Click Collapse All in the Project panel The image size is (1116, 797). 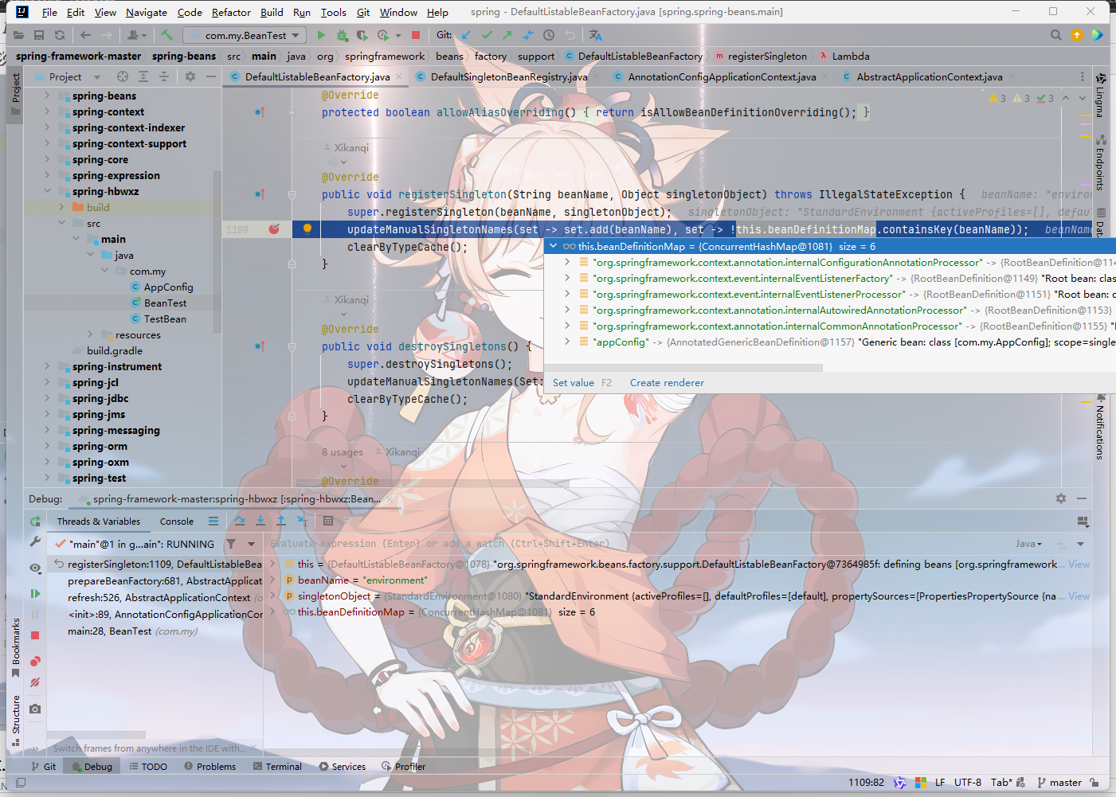tap(163, 76)
